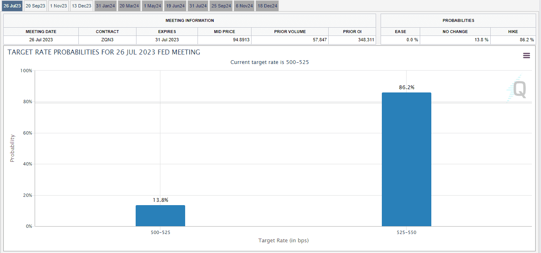
Task: Click the 94.8913 mid price value
Action: (224, 40)
